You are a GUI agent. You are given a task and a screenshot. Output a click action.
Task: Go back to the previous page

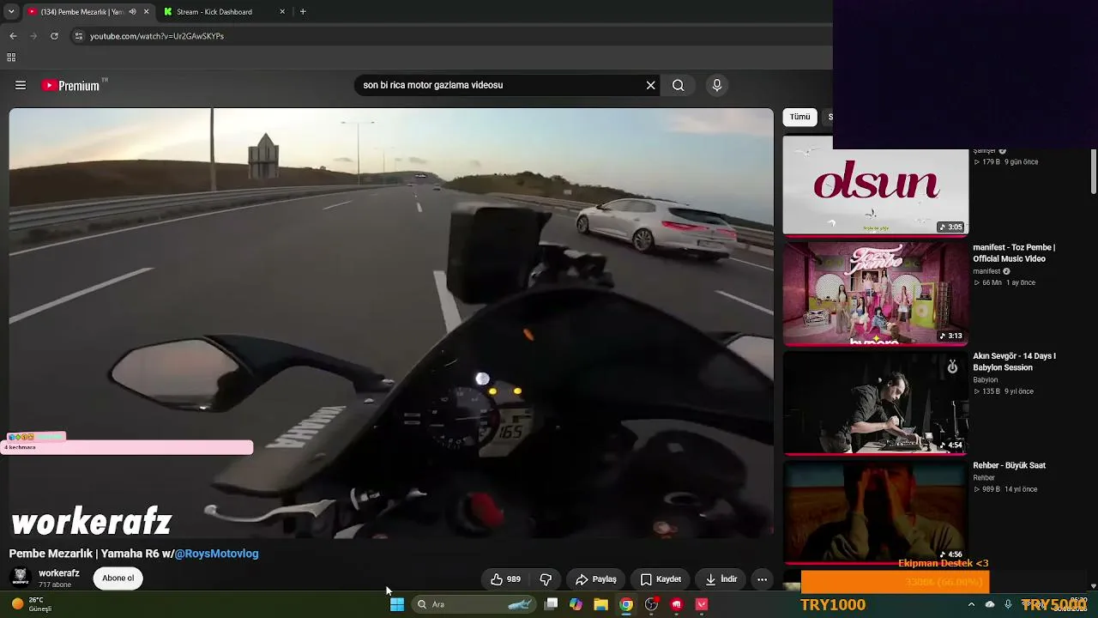(13, 36)
